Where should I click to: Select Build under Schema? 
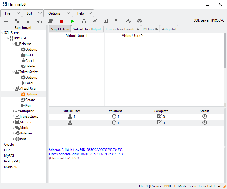click(x=27, y=55)
